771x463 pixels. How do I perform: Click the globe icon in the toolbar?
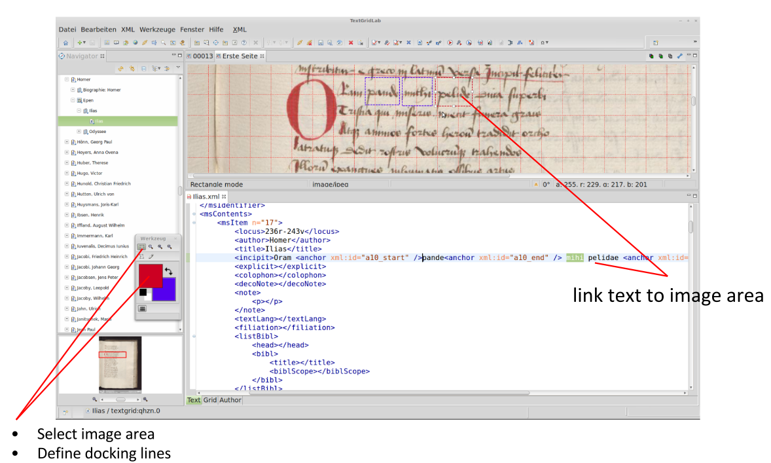click(x=135, y=43)
